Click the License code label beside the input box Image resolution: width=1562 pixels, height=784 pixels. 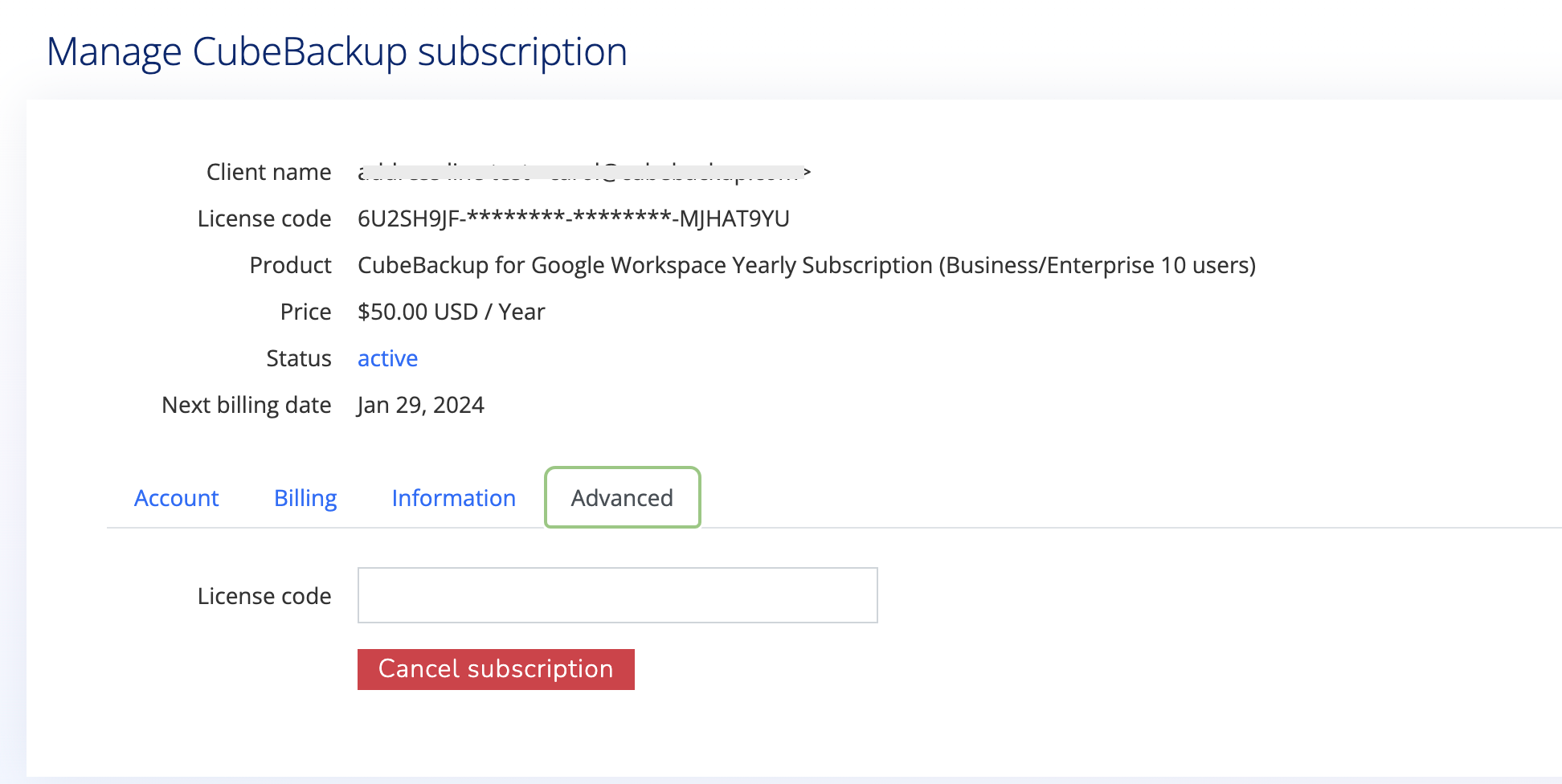coord(264,596)
